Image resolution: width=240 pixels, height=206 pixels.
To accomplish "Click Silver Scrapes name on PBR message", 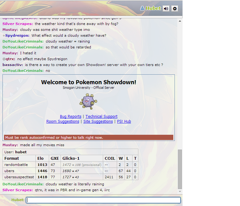I will click(x=18, y=190).
